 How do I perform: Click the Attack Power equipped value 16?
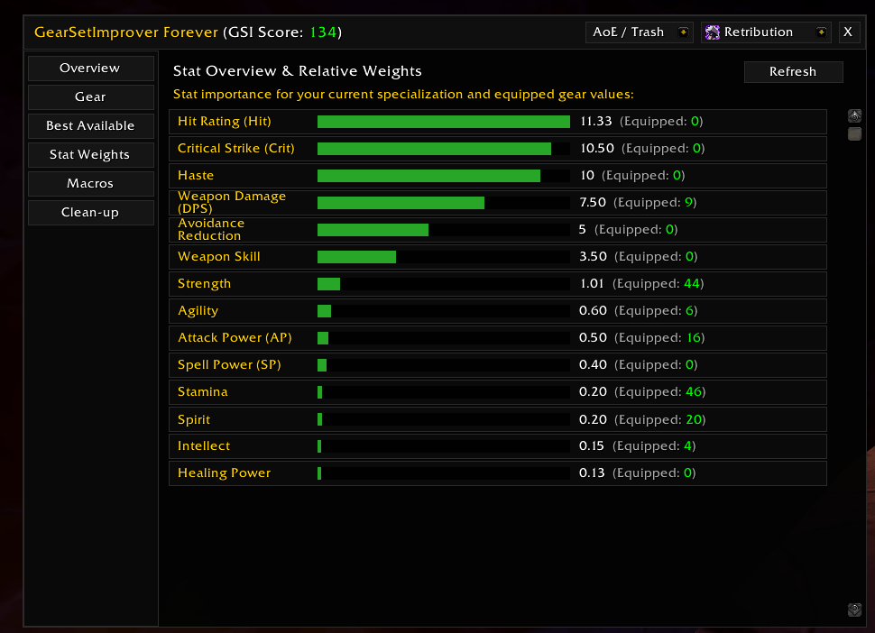point(694,338)
